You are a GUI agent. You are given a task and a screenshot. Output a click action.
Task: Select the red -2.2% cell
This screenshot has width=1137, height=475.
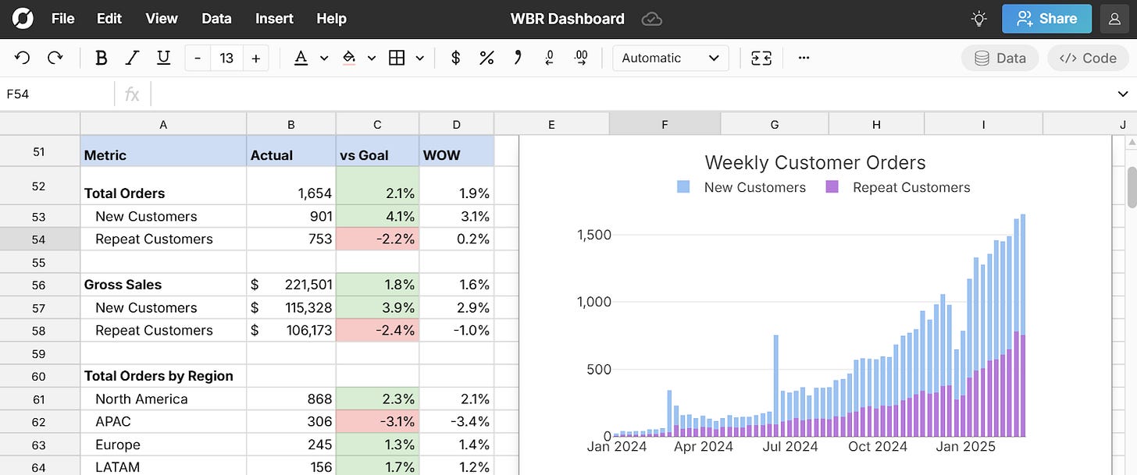(x=378, y=239)
